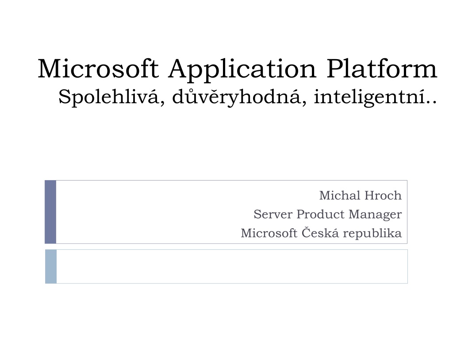Screen dimensions: 453x339
Task: Click inside the empty lower text box
Action: [x=232, y=267]
